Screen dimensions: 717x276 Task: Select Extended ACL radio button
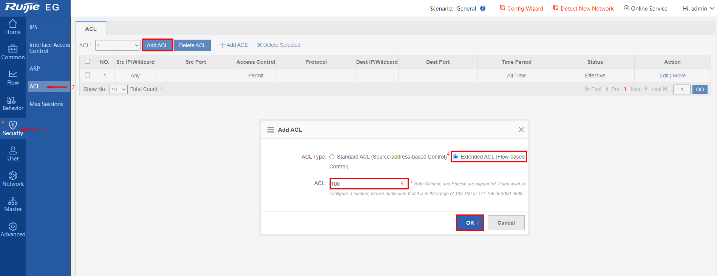point(456,157)
